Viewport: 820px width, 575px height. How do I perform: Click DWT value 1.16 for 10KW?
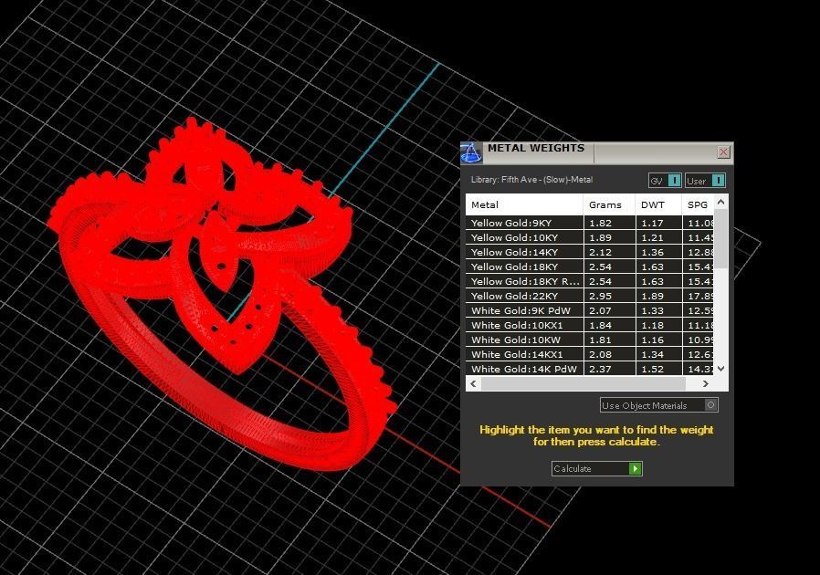pyautogui.click(x=652, y=340)
